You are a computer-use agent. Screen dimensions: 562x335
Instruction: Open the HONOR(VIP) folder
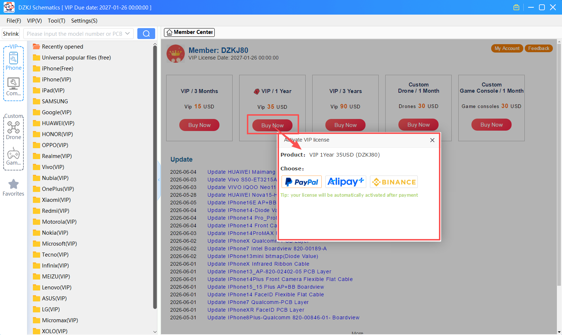pos(53,134)
